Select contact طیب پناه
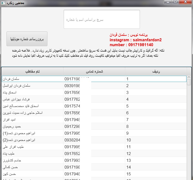This screenshot has height=180, width=193. coord(8,154)
